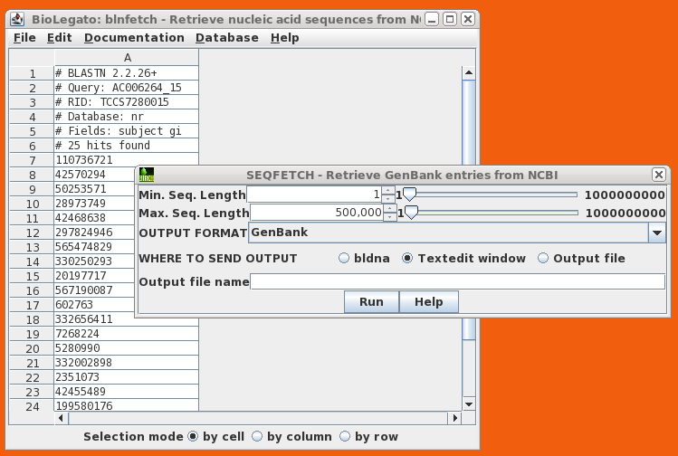The width and height of the screenshot is (678, 456).
Task: Select bldna as output destination
Action: point(344,259)
